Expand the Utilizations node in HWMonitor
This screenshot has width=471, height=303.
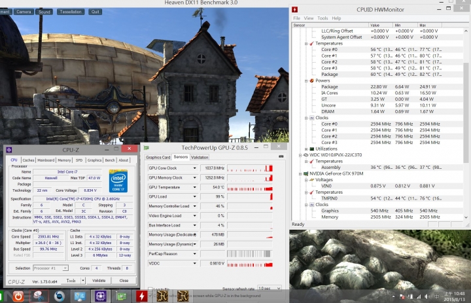[x=306, y=149]
